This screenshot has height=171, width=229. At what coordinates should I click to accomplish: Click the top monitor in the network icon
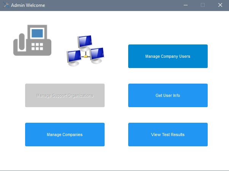(x=85, y=41)
